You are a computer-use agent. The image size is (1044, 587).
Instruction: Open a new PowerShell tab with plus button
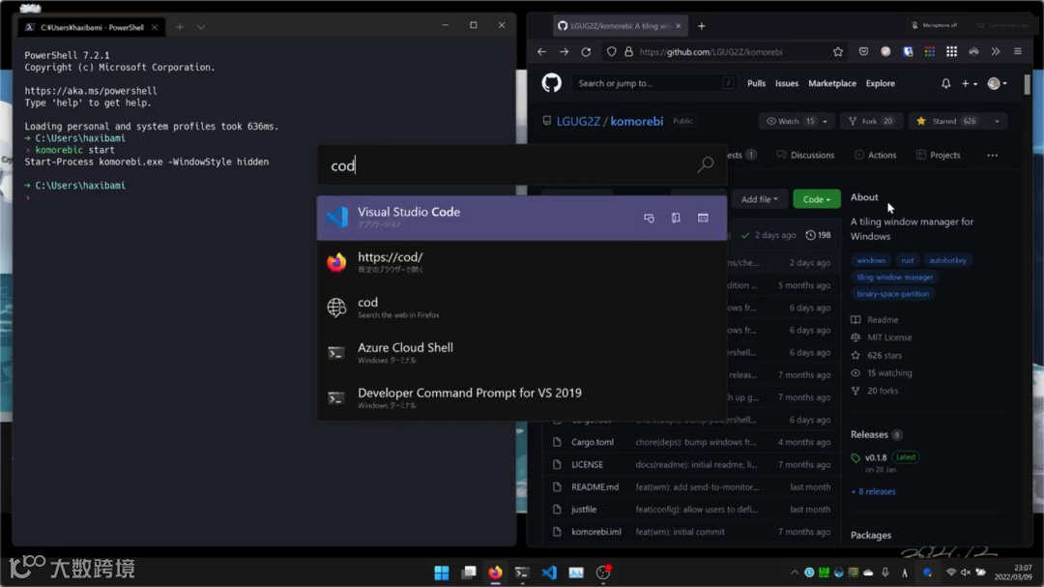pyautogui.click(x=180, y=27)
